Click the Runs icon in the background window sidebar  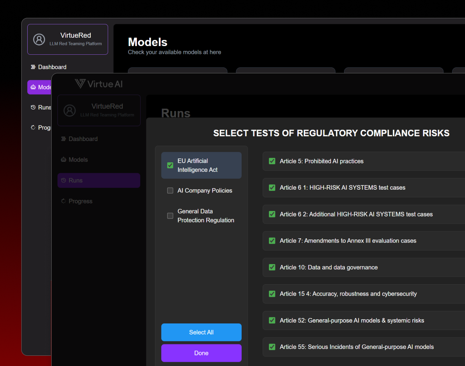pos(33,107)
